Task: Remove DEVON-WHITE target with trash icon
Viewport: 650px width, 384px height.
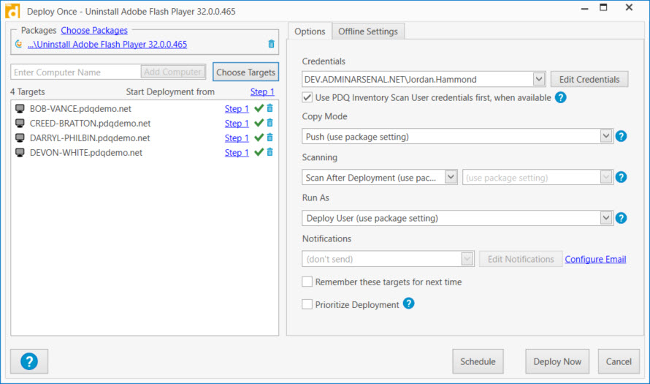Action: (x=270, y=152)
